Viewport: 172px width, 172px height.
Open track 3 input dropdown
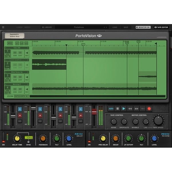[7, 81]
